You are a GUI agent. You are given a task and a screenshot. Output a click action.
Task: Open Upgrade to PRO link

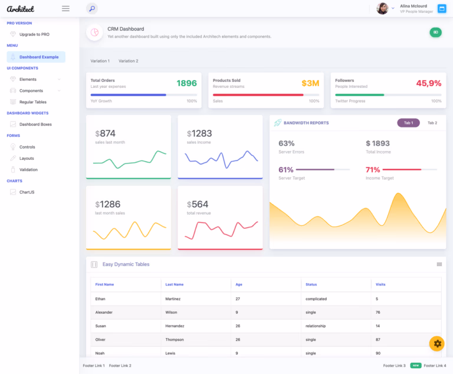click(34, 34)
